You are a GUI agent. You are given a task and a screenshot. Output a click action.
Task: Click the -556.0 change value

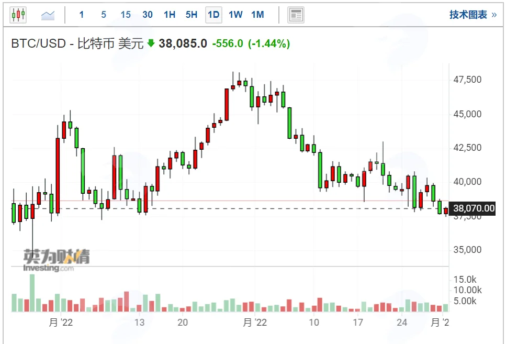[228, 43]
